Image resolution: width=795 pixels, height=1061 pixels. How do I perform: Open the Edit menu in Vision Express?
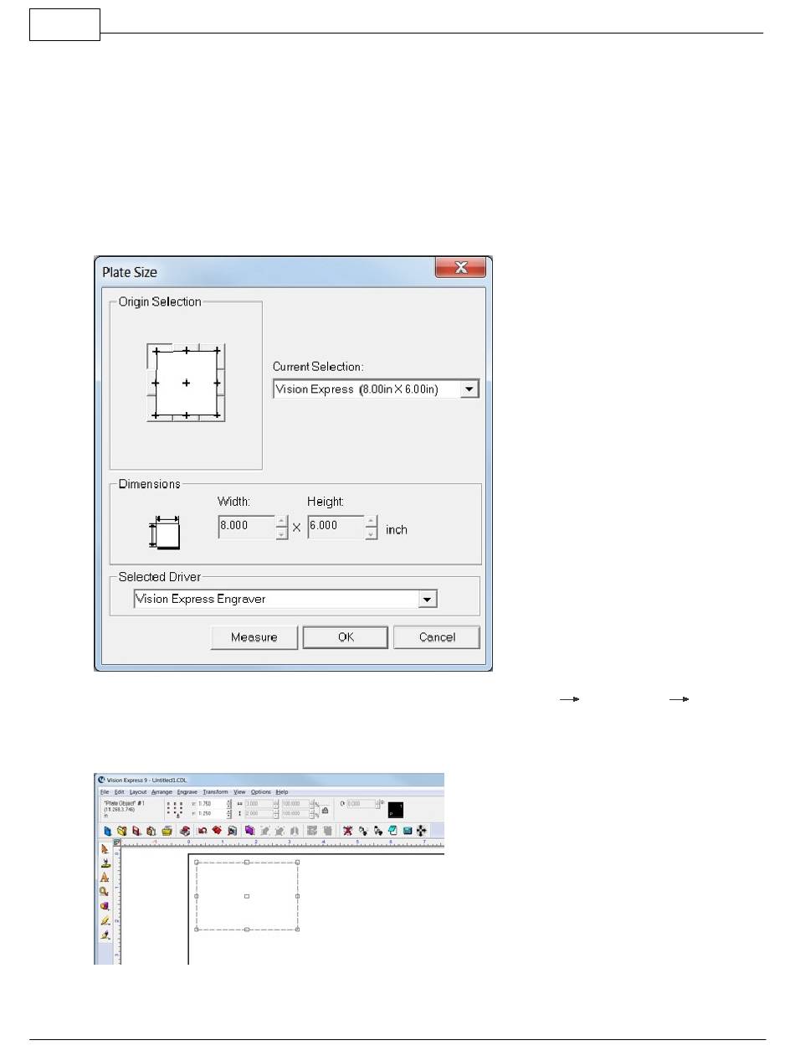point(120,791)
